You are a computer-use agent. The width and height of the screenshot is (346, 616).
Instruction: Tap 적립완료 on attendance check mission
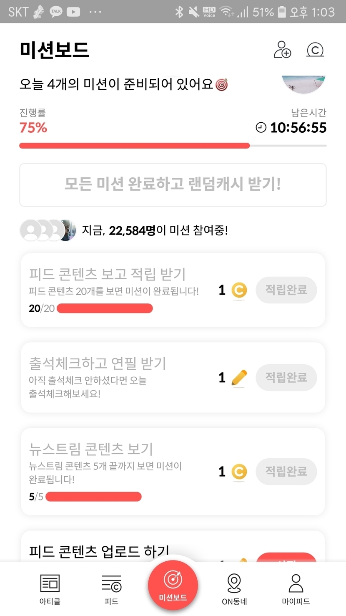pyautogui.click(x=286, y=378)
